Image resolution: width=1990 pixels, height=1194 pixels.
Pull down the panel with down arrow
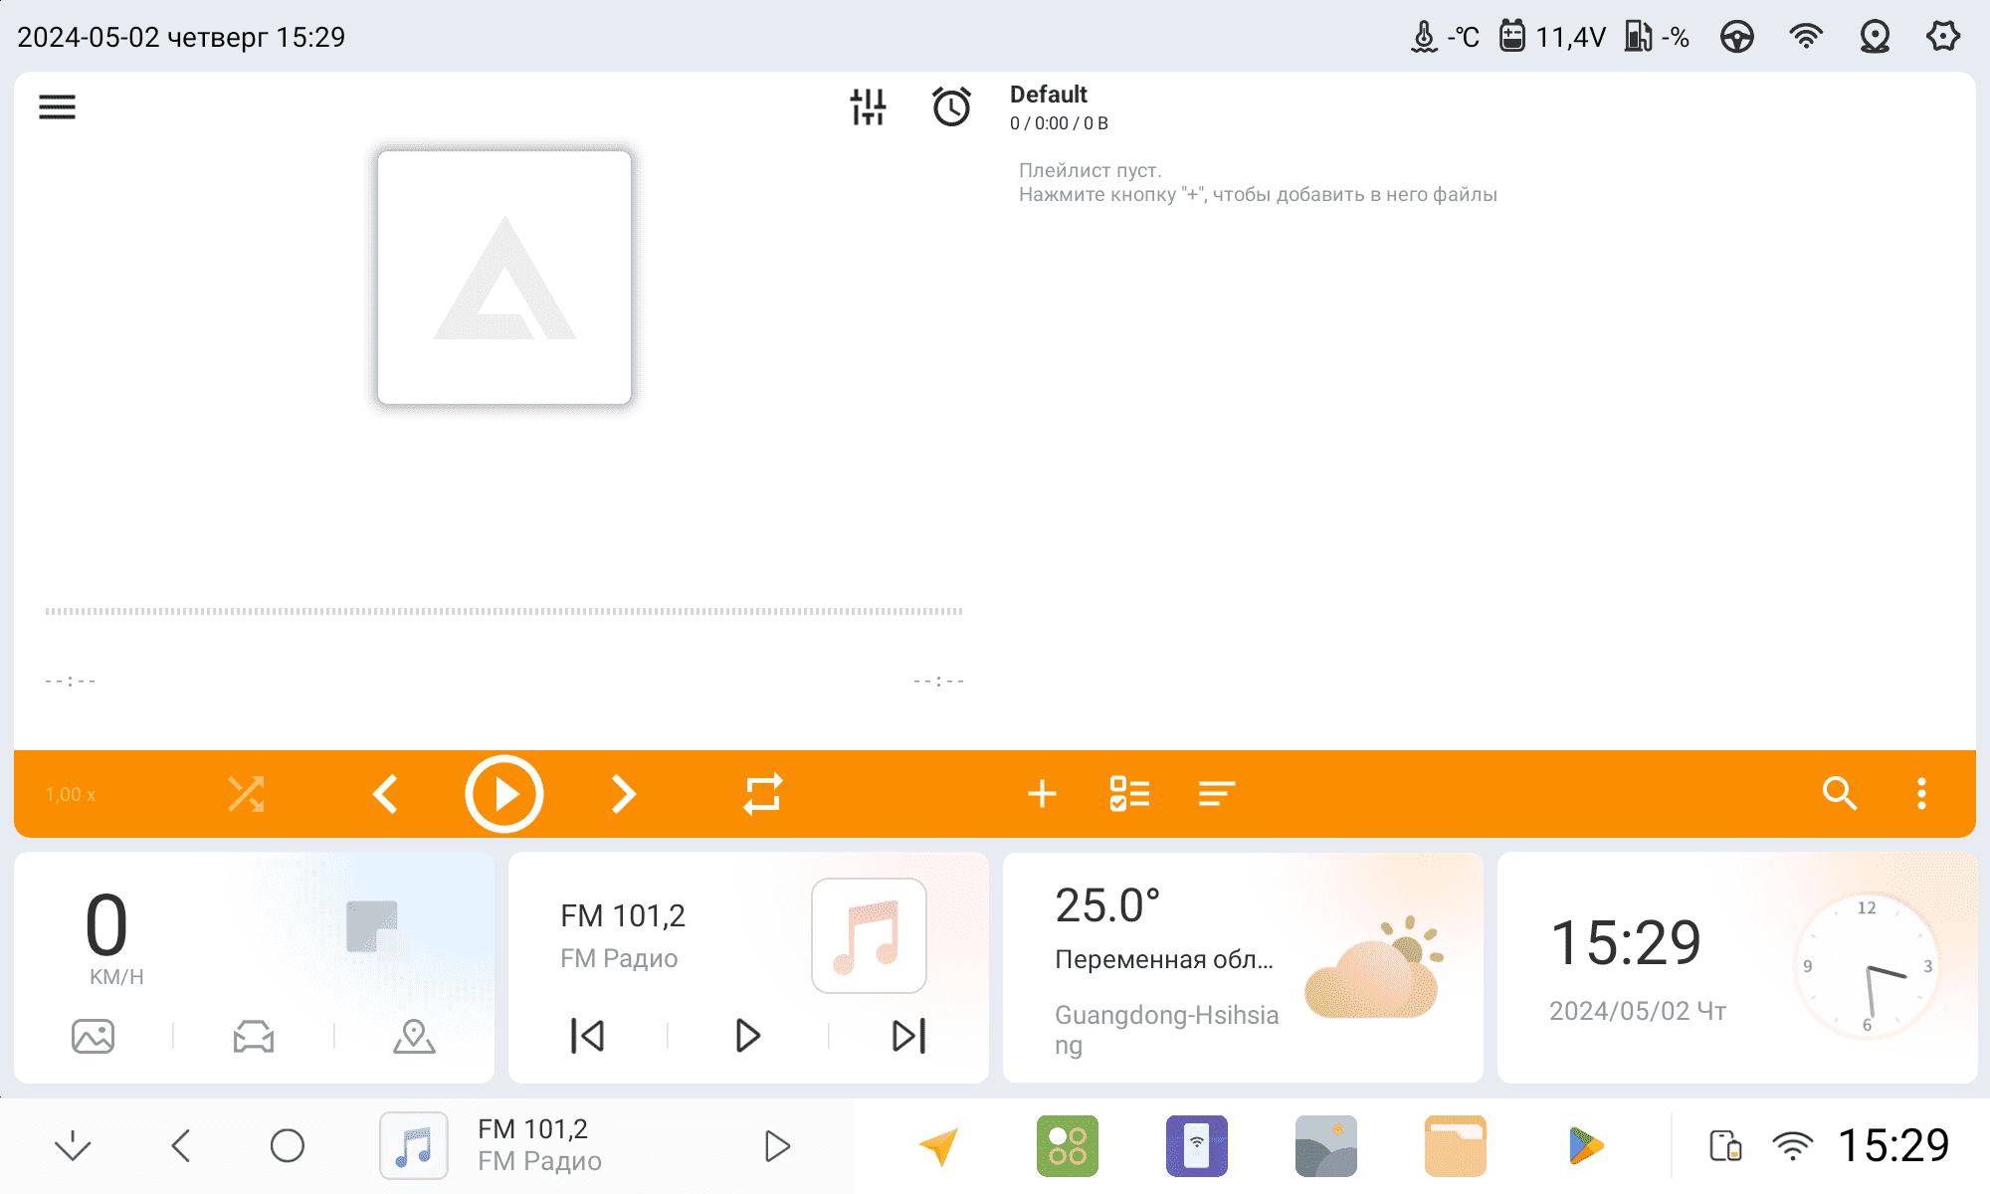73,1146
